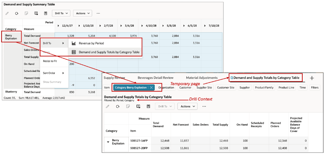Collapse the Berry Explosion category row in lower table

pyautogui.click(x=108, y=142)
